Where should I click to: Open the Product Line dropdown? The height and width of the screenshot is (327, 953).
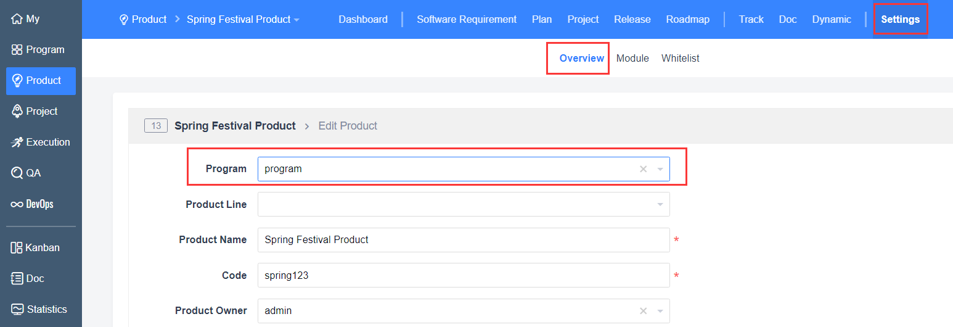point(660,204)
